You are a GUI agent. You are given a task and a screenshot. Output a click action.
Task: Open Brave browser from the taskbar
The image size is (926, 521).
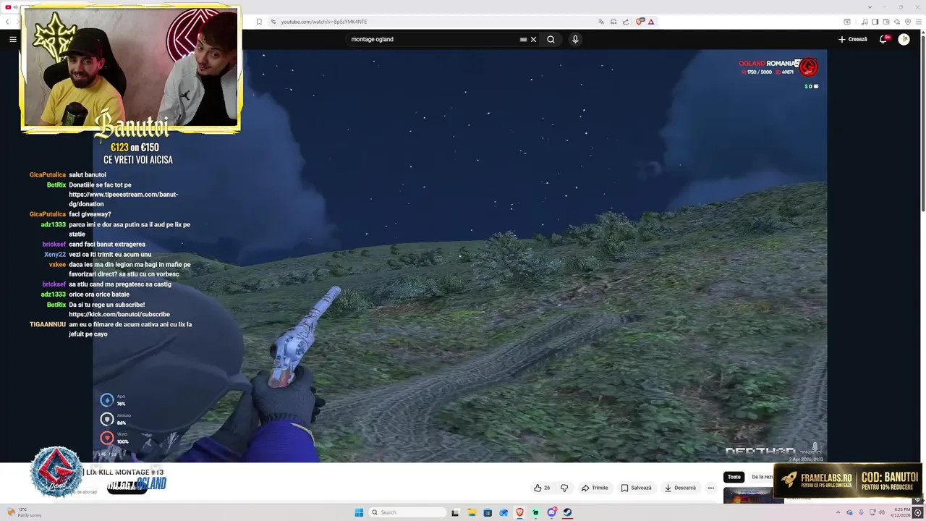(519, 512)
